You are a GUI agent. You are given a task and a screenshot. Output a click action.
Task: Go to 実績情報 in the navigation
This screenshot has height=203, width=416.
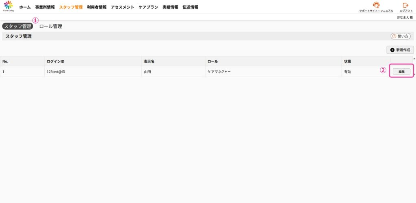coord(170,7)
